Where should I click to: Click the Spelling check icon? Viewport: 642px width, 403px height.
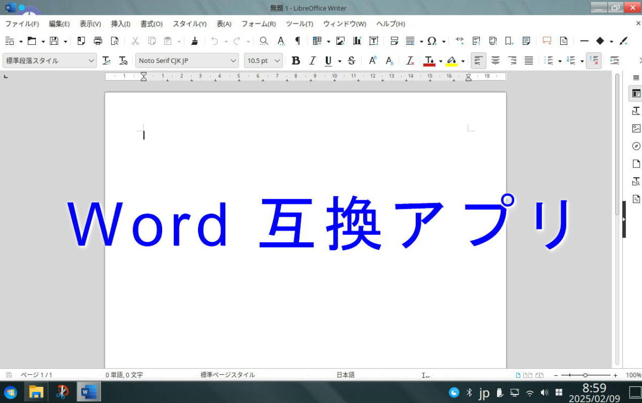pyautogui.click(x=281, y=41)
